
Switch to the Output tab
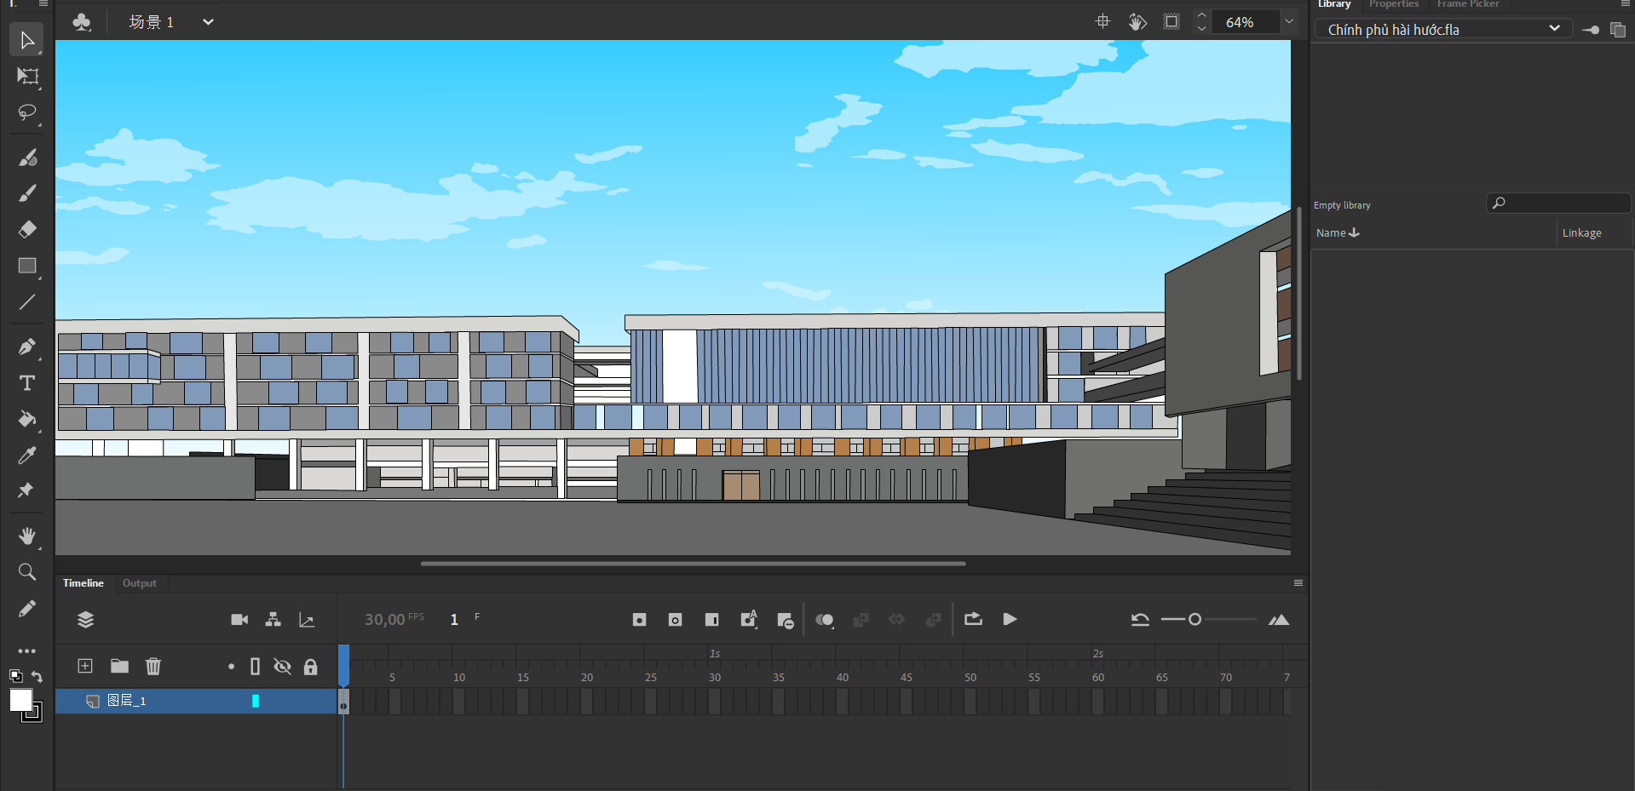pos(140,583)
